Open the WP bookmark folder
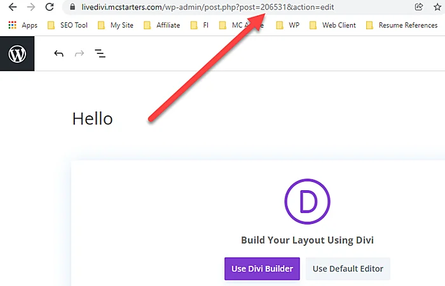The image size is (445, 286). pos(288,25)
